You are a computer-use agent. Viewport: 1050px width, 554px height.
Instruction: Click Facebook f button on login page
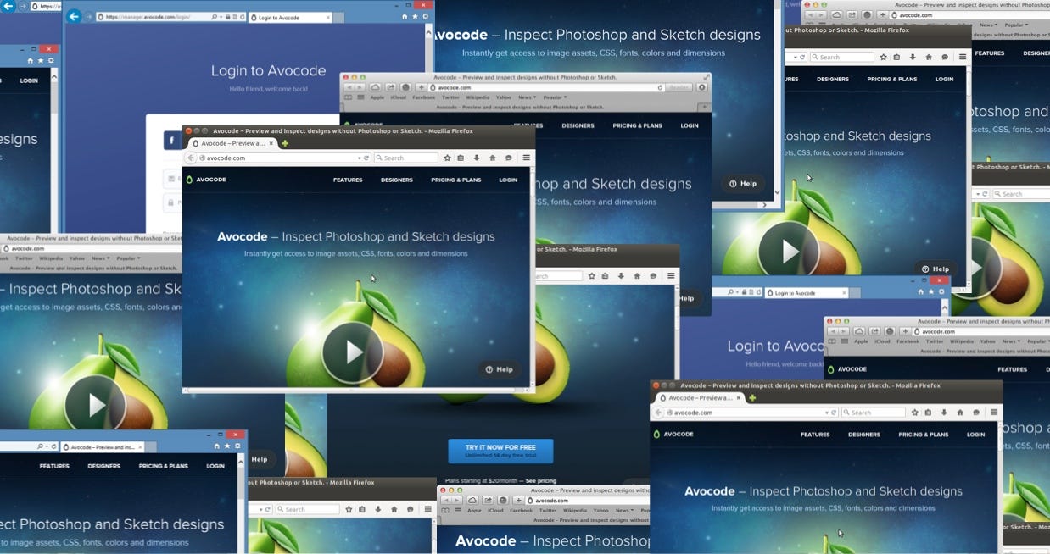pos(172,141)
